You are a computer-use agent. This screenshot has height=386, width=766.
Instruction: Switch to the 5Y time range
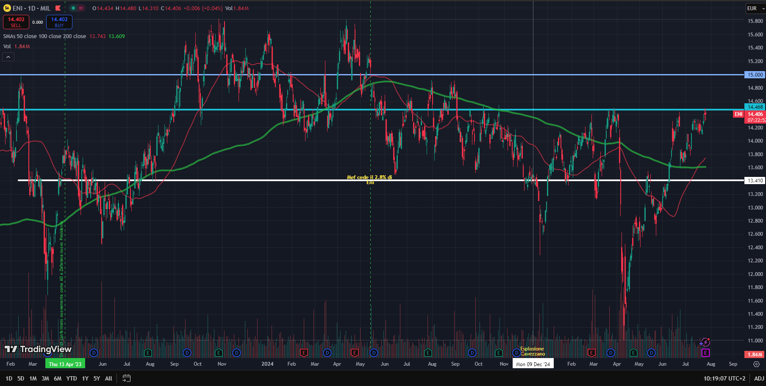coord(97,378)
